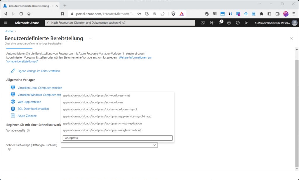
Task: Open Virtuellen Windows-Computer erstellen link
Action: coord(39,95)
